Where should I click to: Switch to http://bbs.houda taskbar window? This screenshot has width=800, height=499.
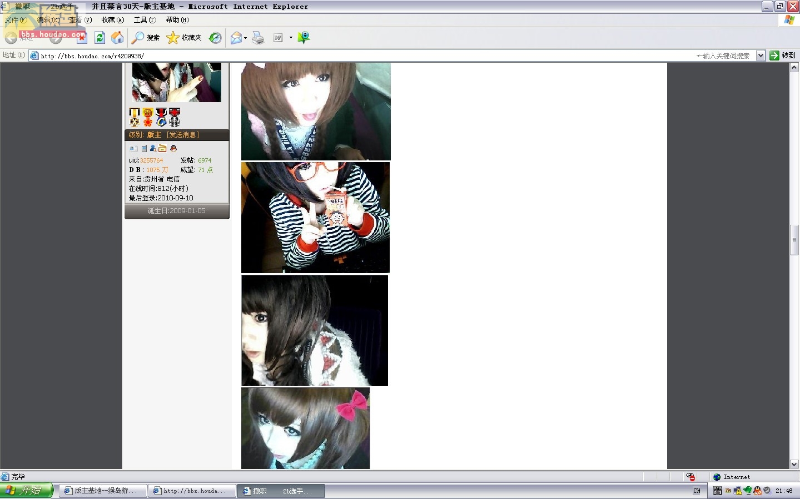192,491
